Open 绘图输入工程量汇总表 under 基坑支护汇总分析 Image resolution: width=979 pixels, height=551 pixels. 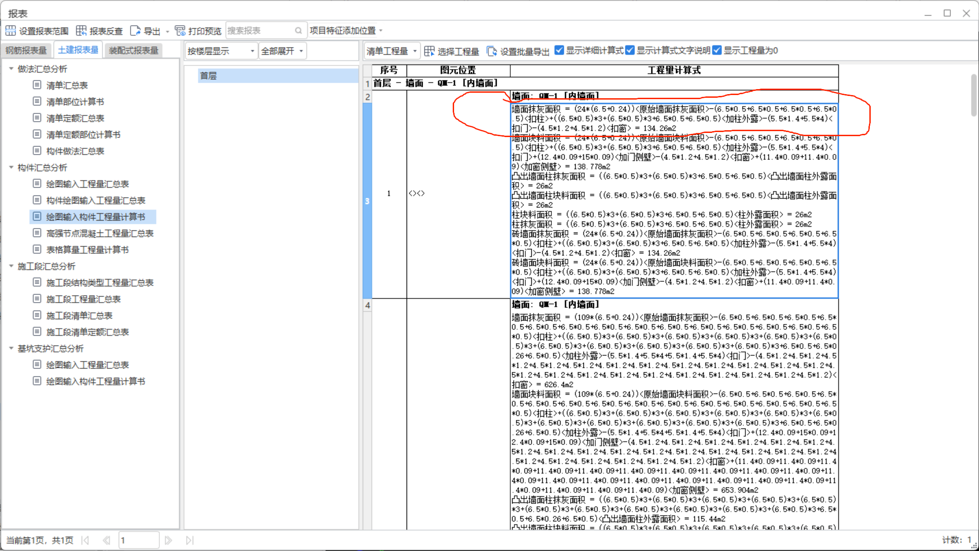point(87,365)
